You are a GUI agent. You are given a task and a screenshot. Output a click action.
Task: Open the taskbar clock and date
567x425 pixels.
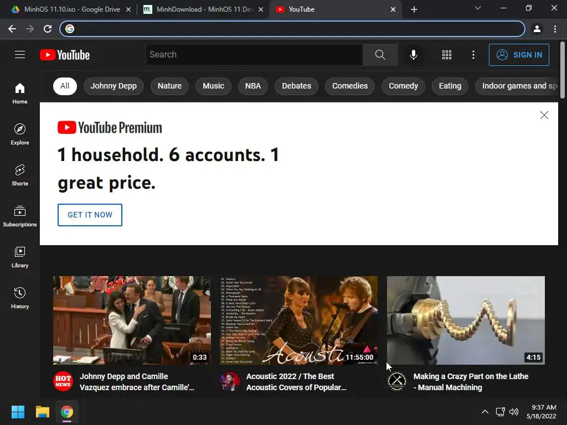pos(542,412)
